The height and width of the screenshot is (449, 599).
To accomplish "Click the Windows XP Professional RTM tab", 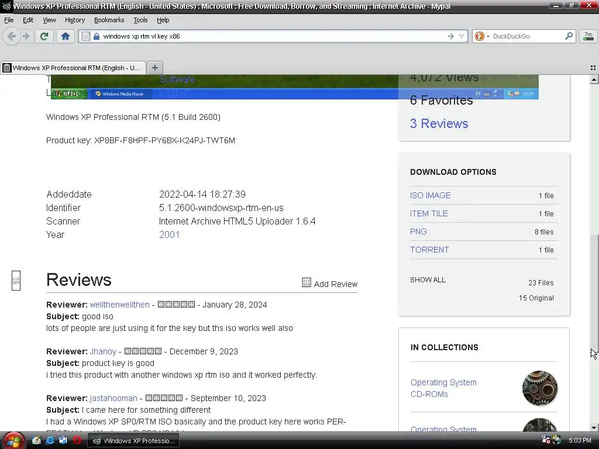I will 73,68.
